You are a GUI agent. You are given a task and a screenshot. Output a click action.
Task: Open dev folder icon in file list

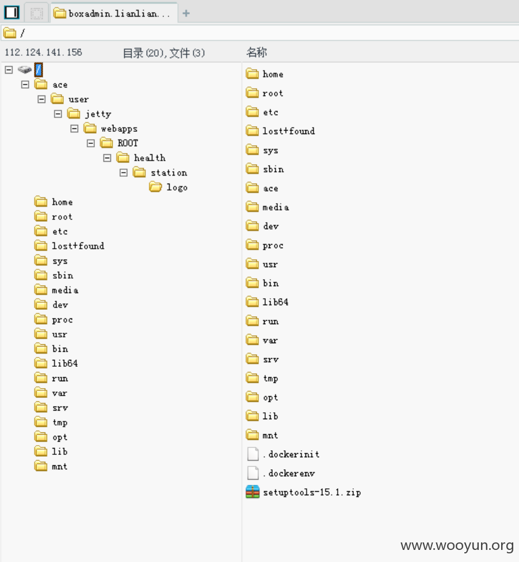point(253,226)
